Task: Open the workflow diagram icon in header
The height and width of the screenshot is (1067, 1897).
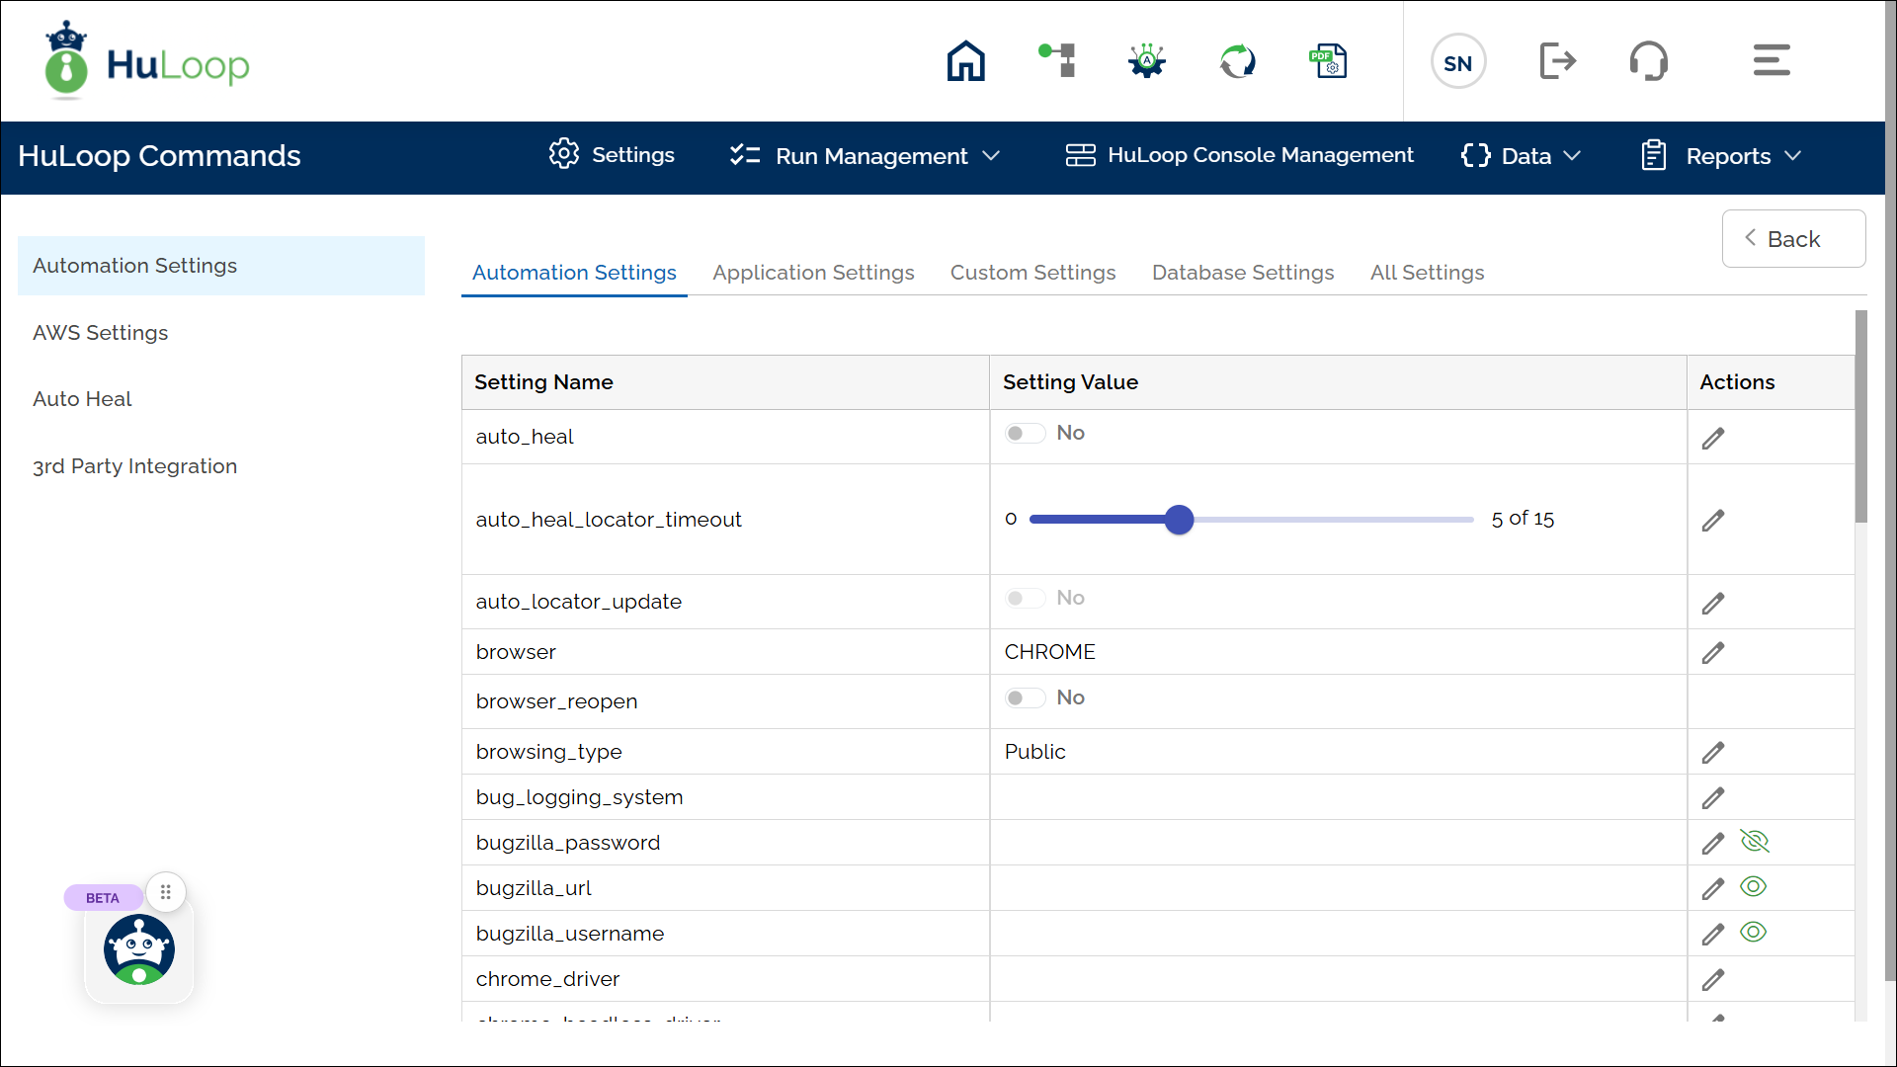Action: coord(1057,61)
